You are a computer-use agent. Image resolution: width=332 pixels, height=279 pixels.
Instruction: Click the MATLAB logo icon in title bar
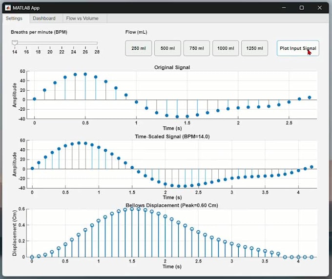[8, 8]
